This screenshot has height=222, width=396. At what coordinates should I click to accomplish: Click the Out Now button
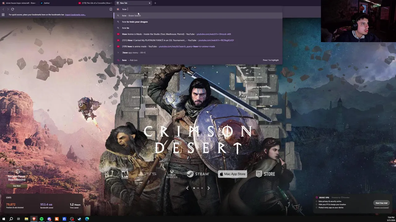point(17,186)
